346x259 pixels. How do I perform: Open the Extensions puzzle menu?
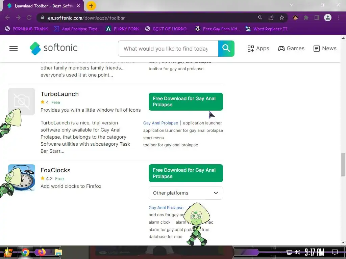(x=306, y=18)
